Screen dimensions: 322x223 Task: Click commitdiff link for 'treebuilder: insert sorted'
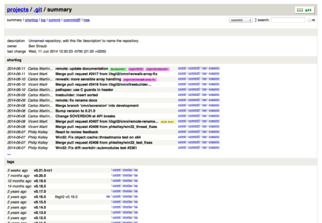tap(194, 95)
